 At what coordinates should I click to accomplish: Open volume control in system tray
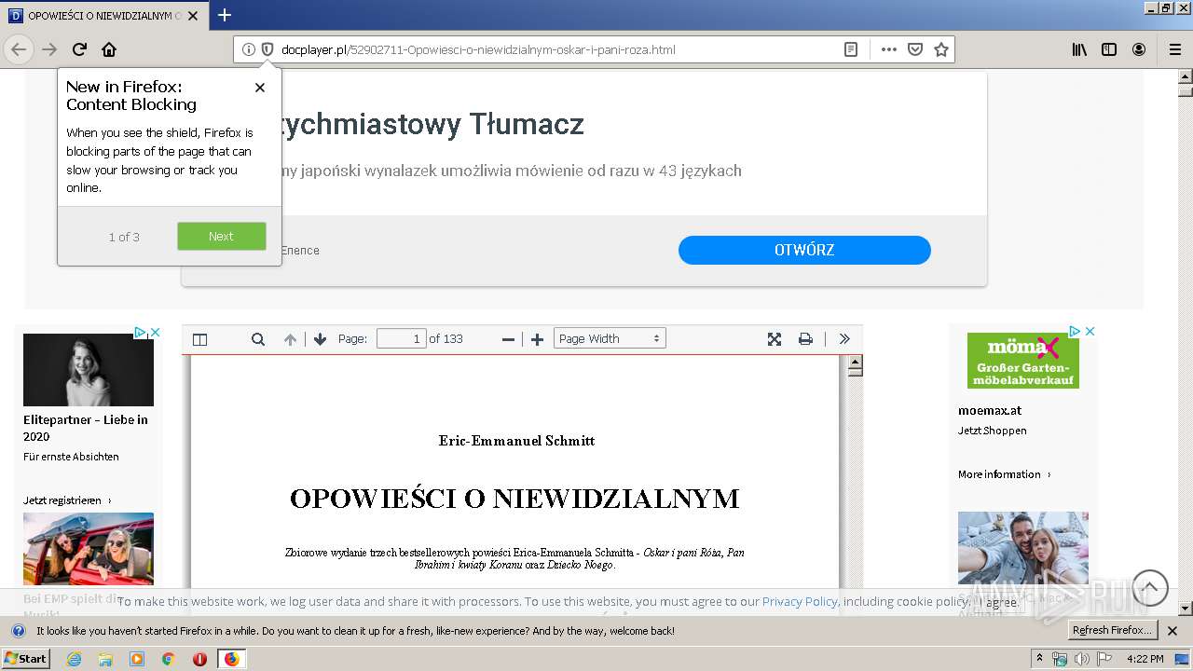(1081, 659)
